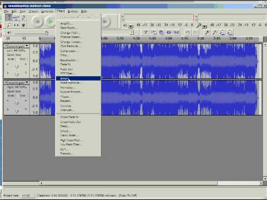Click the Undo toolbar icon
Image resolution: width=267 pixels, height=200 pixels.
pos(187,33)
